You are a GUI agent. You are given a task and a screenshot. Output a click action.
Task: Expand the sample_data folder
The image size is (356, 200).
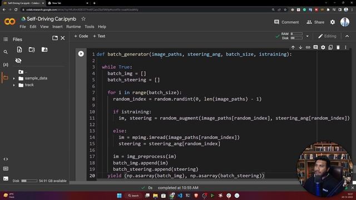coord(14,78)
